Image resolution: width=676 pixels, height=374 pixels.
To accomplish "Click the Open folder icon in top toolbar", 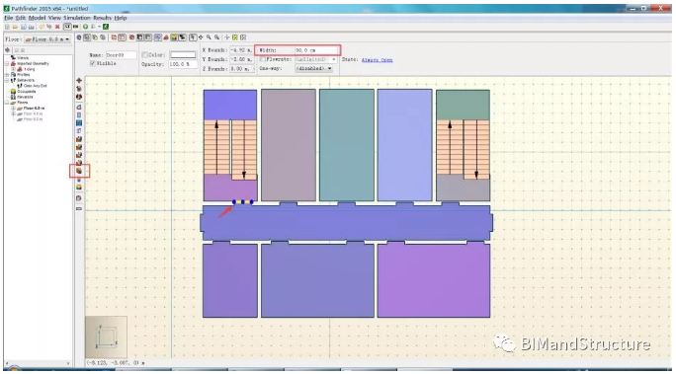I will tap(15, 27).
